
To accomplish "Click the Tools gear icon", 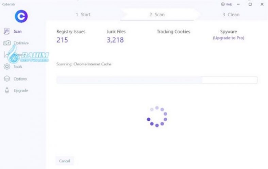I will pyautogui.click(x=6, y=67).
